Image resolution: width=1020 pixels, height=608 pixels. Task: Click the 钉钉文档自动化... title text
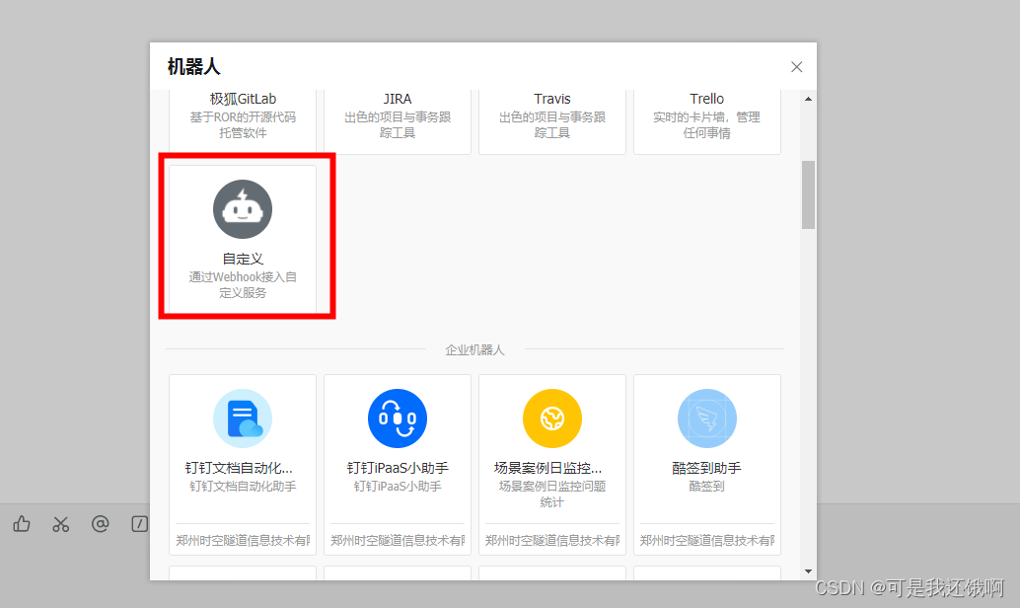pos(239,468)
